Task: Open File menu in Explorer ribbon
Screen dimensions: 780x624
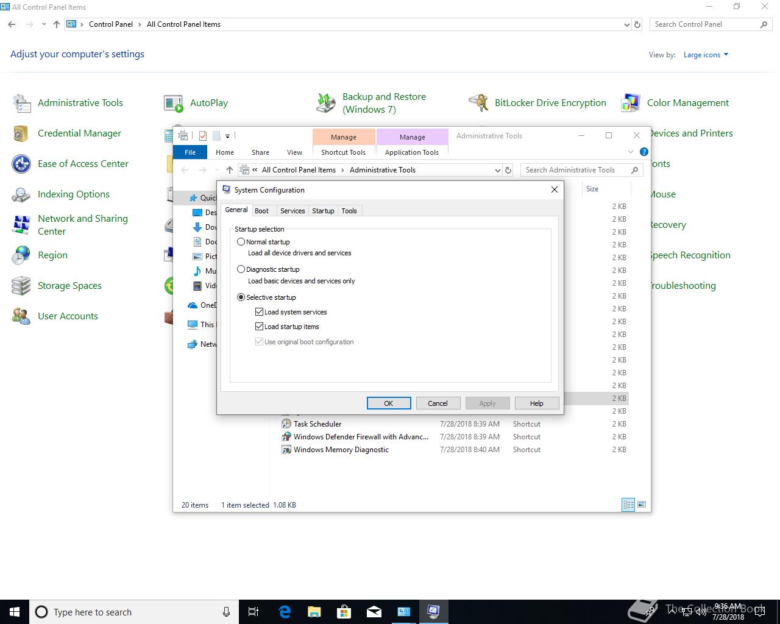Action: click(x=190, y=152)
